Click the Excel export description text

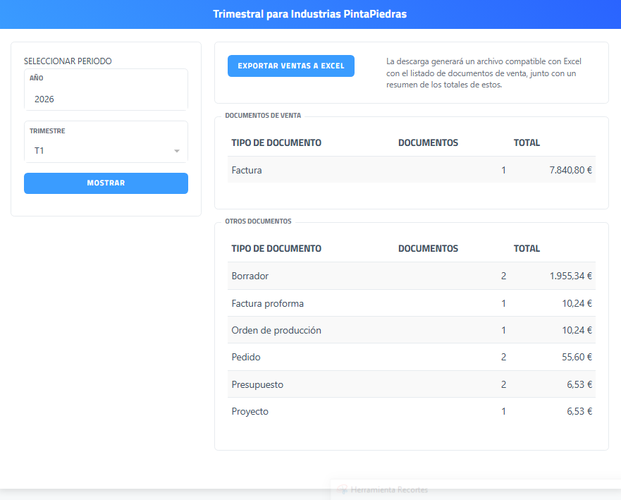click(x=484, y=73)
